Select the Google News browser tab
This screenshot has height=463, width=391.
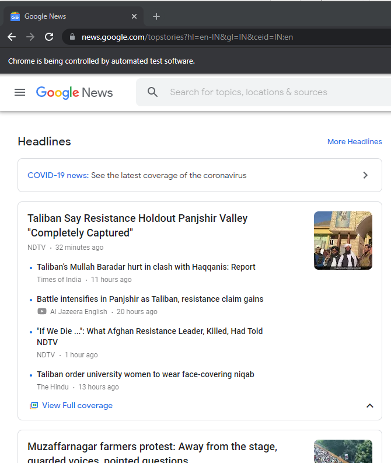pos(70,16)
